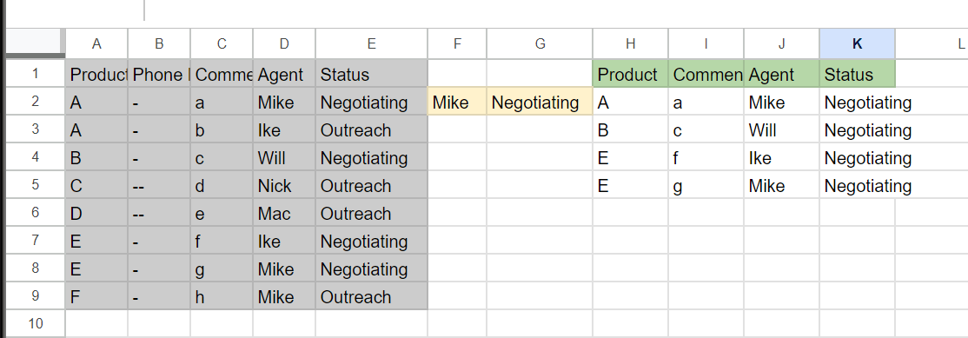Image resolution: width=968 pixels, height=338 pixels.
Task: Select the green Product header cell in H1
Action: pos(630,74)
